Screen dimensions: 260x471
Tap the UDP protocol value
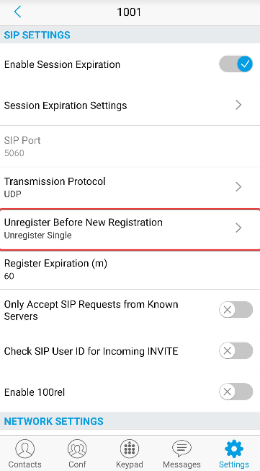click(x=12, y=194)
